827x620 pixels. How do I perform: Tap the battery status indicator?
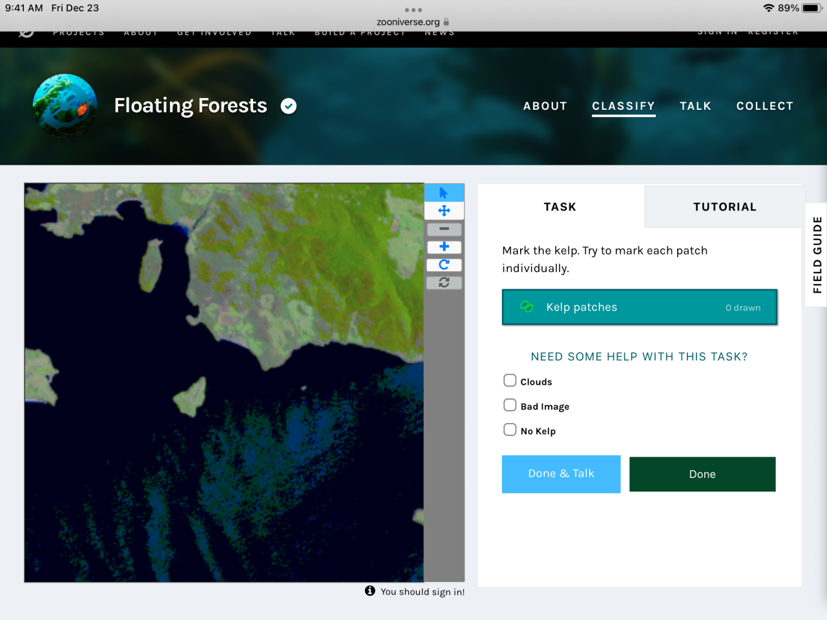(812, 8)
